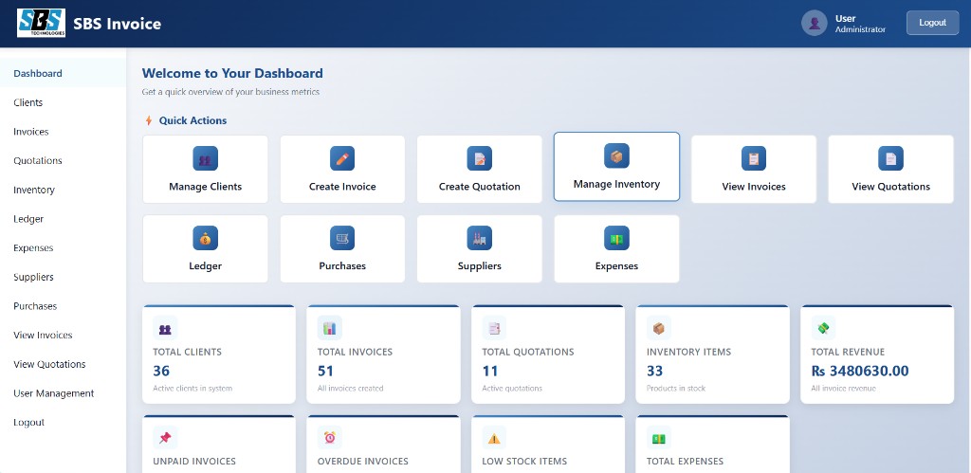971x473 pixels.
Task: Click the SBS Invoice title
Action: 117,24
